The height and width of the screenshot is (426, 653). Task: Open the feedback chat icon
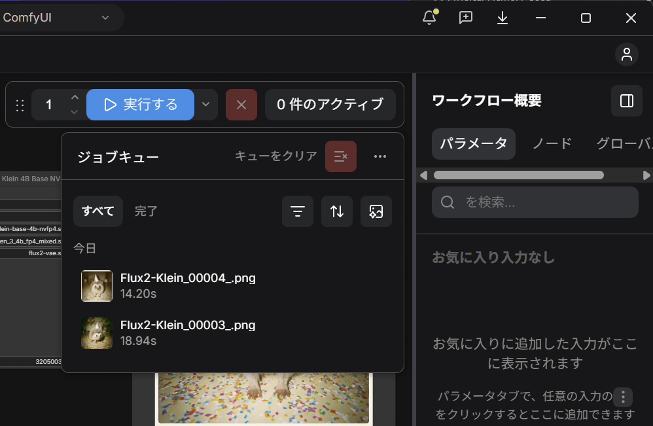pyautogui.click(x=466, y=18)
